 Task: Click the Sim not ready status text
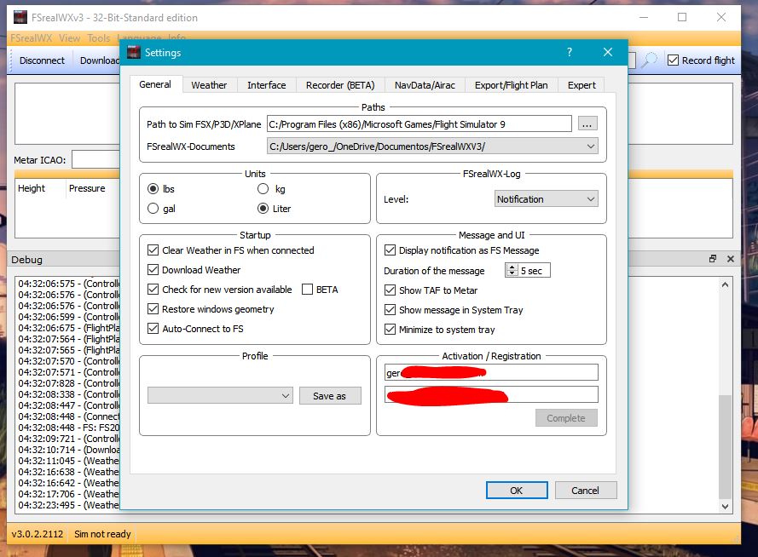click(x=102, y=534)
